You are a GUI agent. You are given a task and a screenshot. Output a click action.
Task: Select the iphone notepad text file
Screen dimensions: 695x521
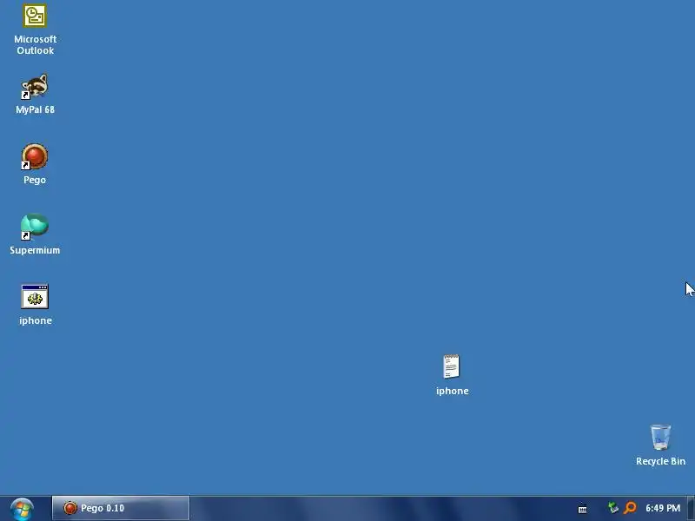(x=451, y=366)
